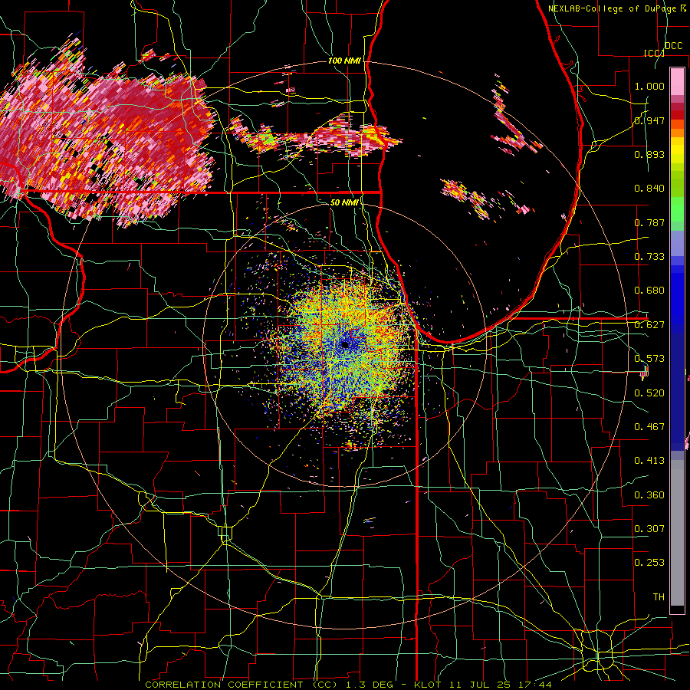This screenshot has width=690, height=690.
Task: Click the 0.467 scale value
Action: click(649, 427)
